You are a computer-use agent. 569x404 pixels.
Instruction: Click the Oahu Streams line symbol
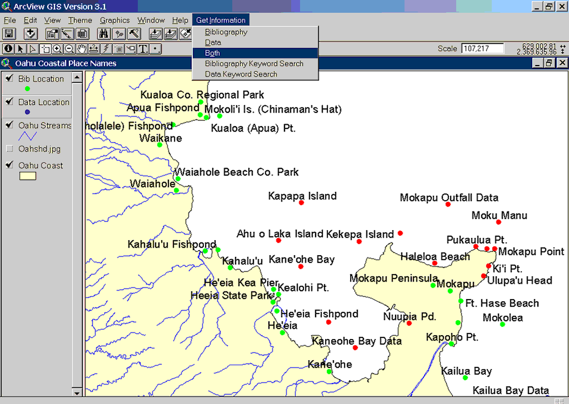pyautogui.click(x=28, y=136)
